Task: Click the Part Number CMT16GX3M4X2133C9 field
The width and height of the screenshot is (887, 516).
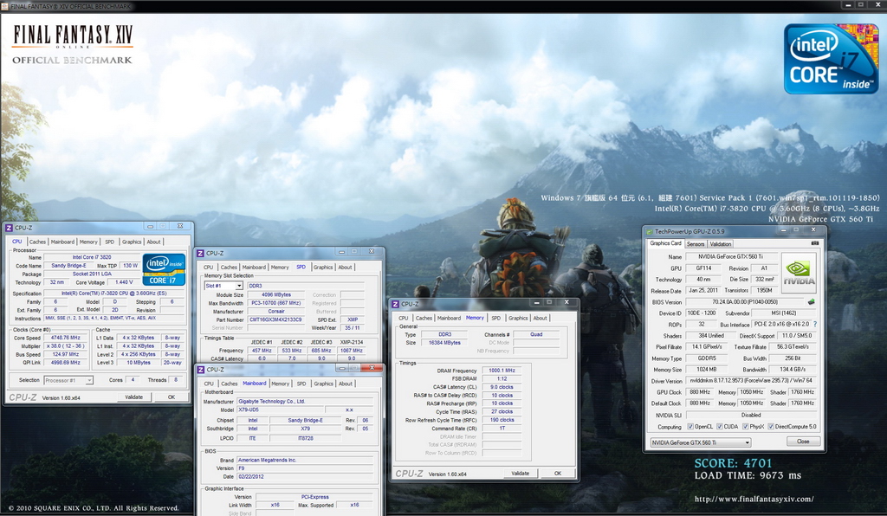Action: pyautogui.click(x=276, y=319)
